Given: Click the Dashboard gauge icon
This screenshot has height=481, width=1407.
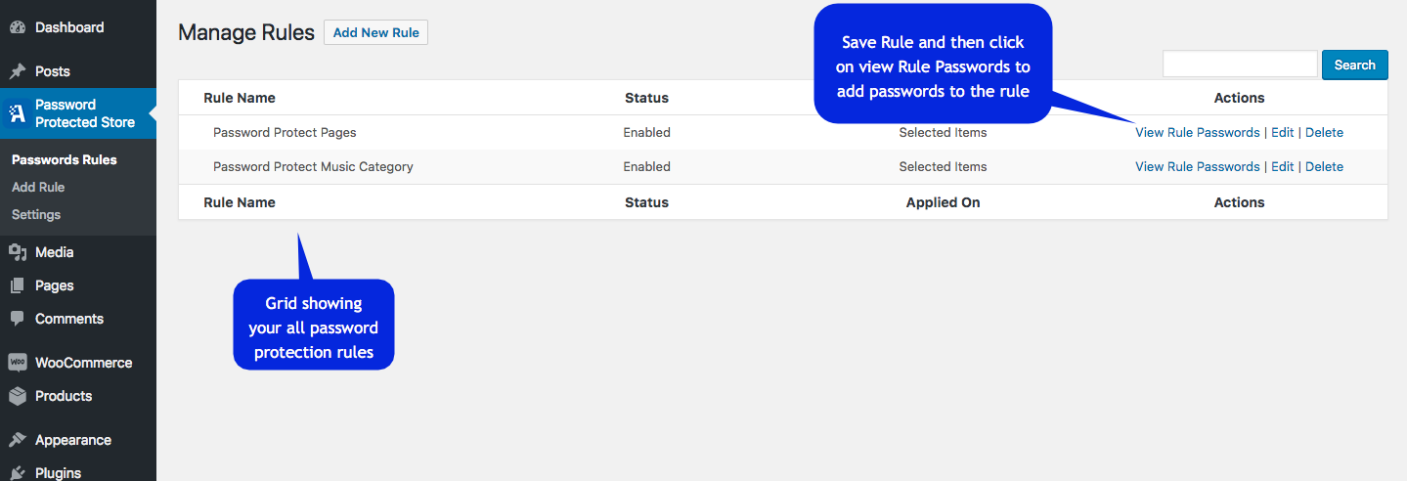Looking at the screenshot, I should 17,27.
